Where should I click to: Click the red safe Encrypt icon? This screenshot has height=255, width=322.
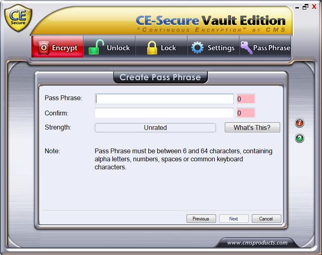click(44, 48)
